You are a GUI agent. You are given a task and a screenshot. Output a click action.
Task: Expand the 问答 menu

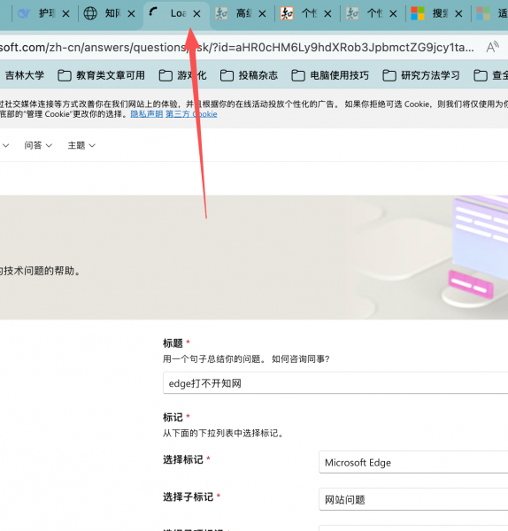click(38, 146)
